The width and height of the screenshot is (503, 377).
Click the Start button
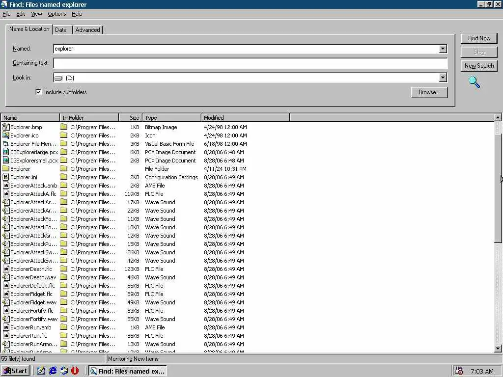pos(15,371)
